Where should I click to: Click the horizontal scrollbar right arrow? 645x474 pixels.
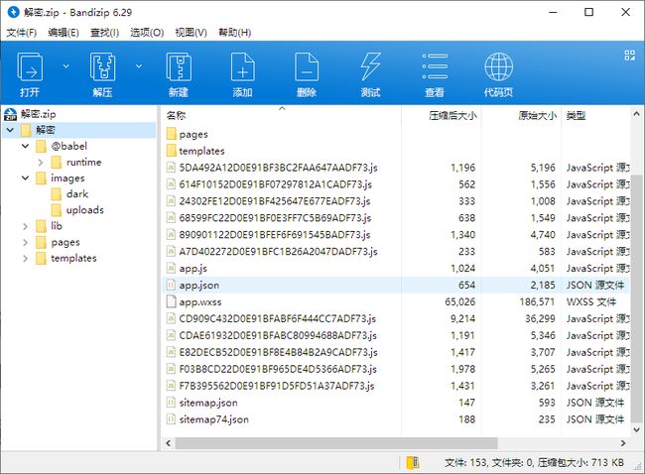(x=623, y=443)
